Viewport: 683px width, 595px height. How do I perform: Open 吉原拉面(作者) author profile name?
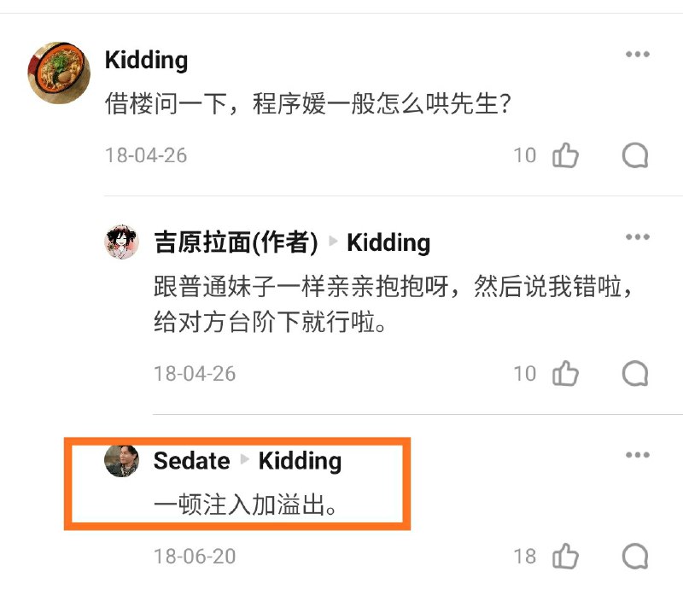(236, 242)
